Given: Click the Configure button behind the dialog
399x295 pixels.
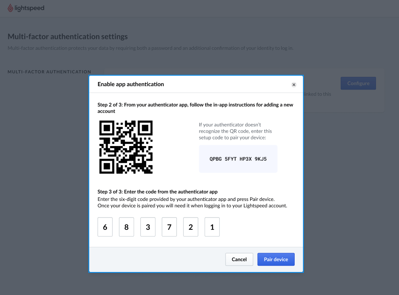Looking at the screenshot, I should point(358,83).
